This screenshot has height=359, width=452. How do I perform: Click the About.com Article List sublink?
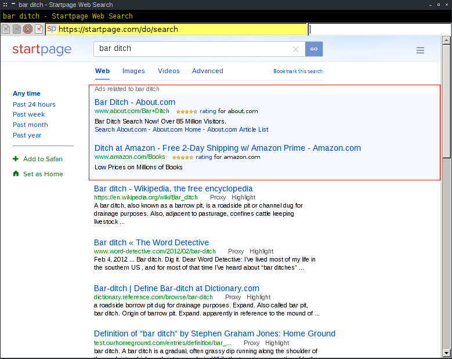pyautogui.click(x=237, y=130)
